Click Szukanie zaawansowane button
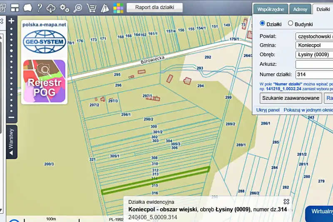 tap(291, 98)
